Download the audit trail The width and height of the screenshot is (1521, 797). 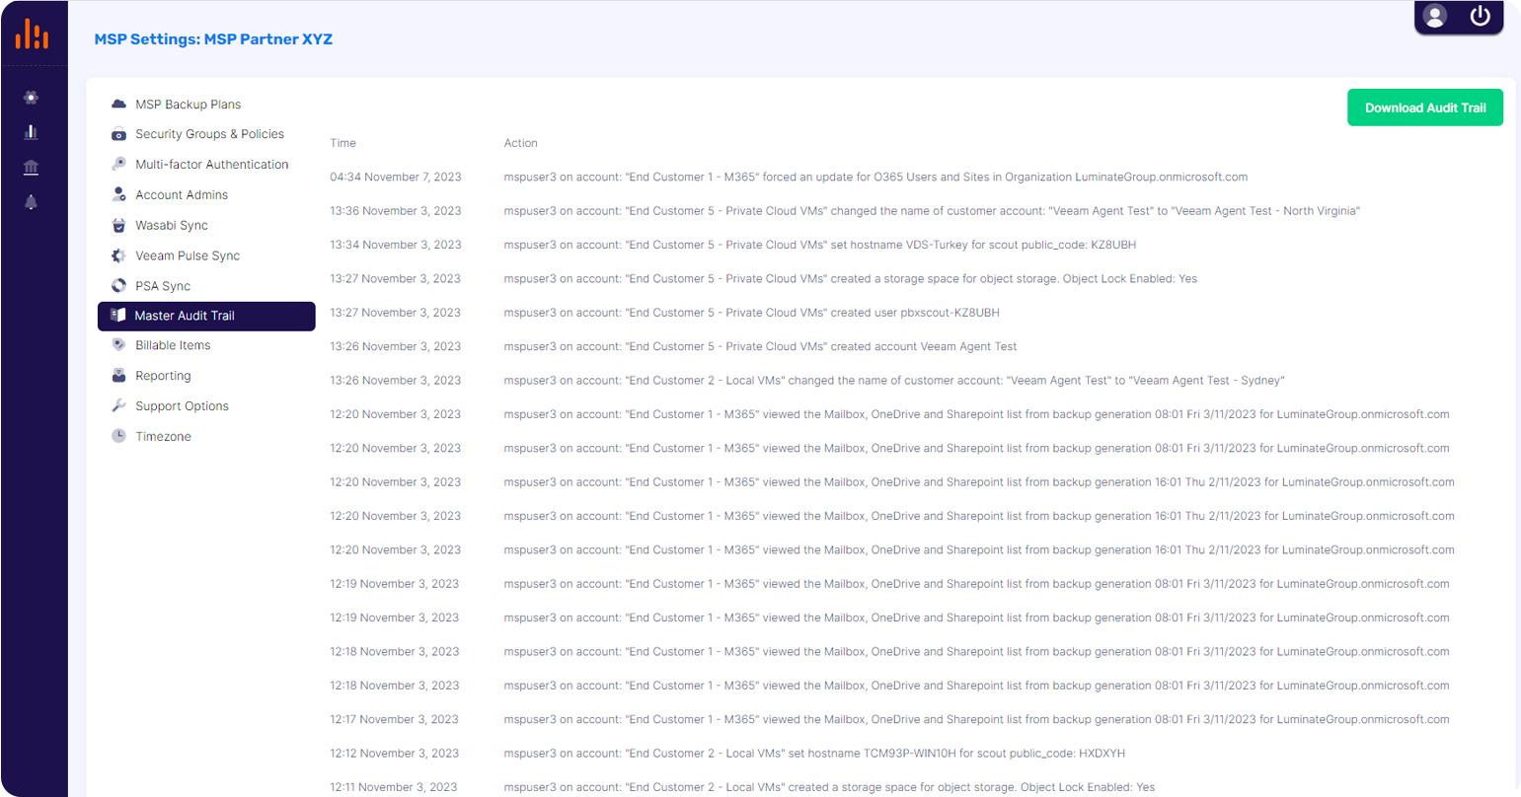point(1424,108)
